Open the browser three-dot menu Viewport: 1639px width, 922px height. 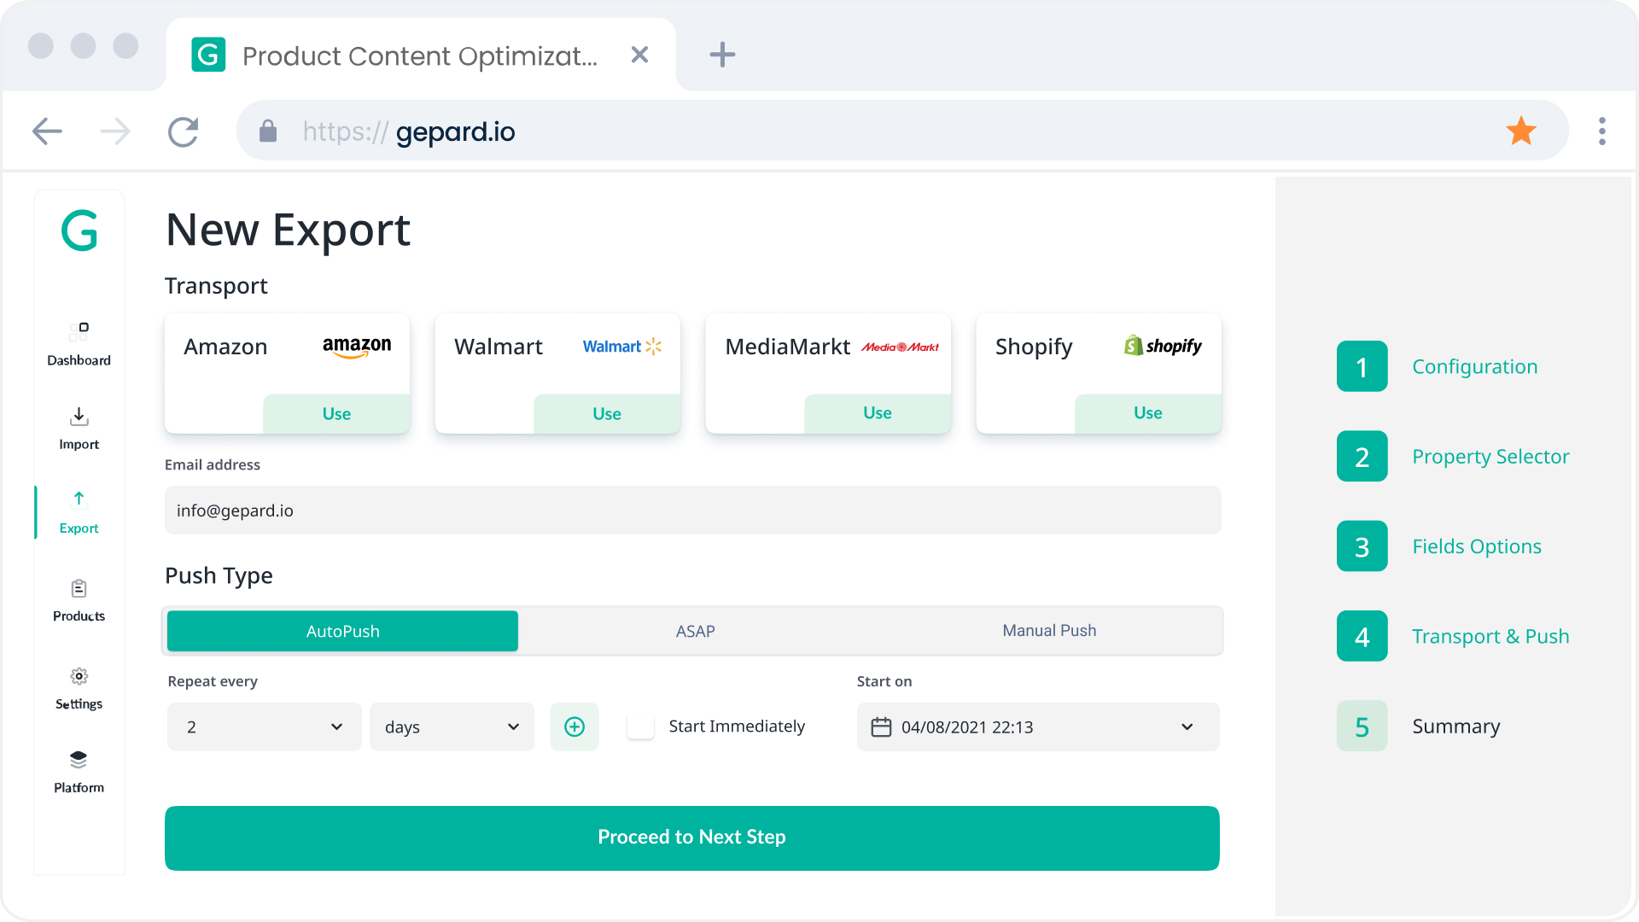[1602, 131]
